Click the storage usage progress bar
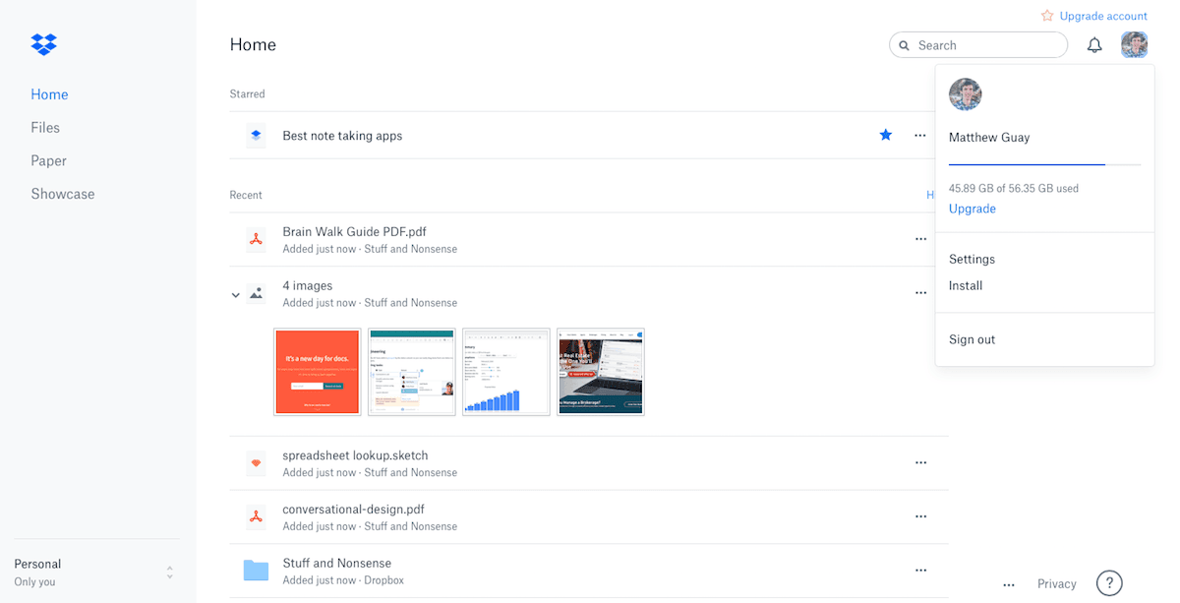Viewport: 1180px width, 603px height. coord(1044,164)
